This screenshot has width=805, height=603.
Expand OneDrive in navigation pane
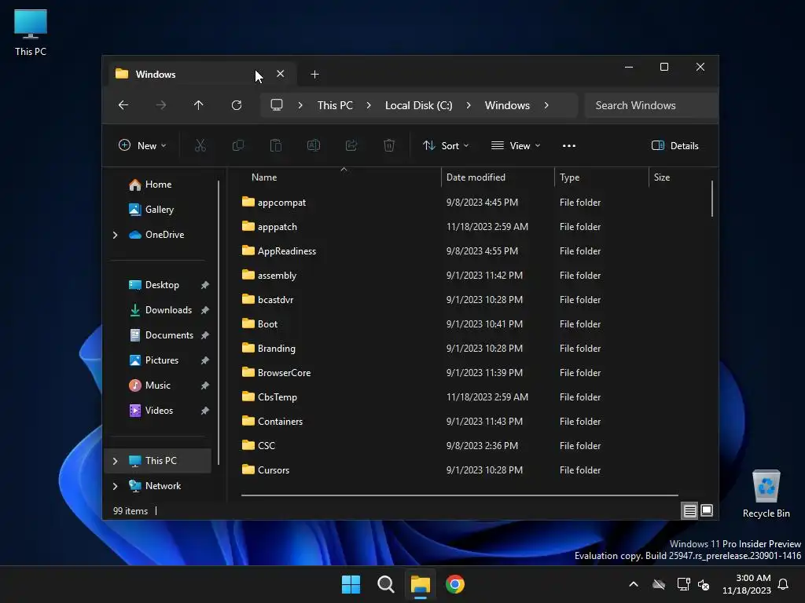[115, 235]
